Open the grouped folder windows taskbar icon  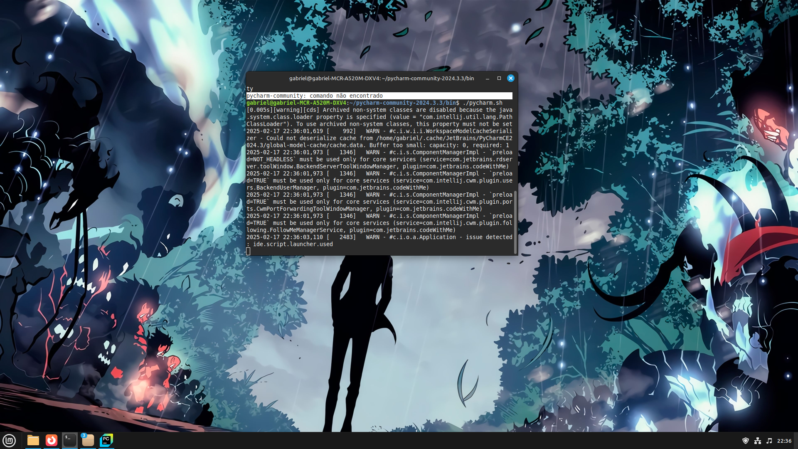[x=88, y=440]
